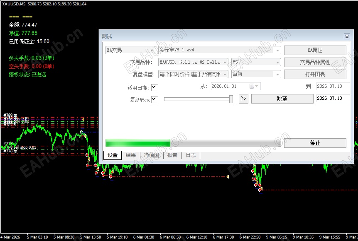Click the 净值: 777.65 equity text
The image size is (358, 241).
tap(23, 33)
